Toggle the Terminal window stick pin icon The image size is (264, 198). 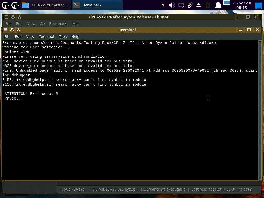click(x=12, y=30)
